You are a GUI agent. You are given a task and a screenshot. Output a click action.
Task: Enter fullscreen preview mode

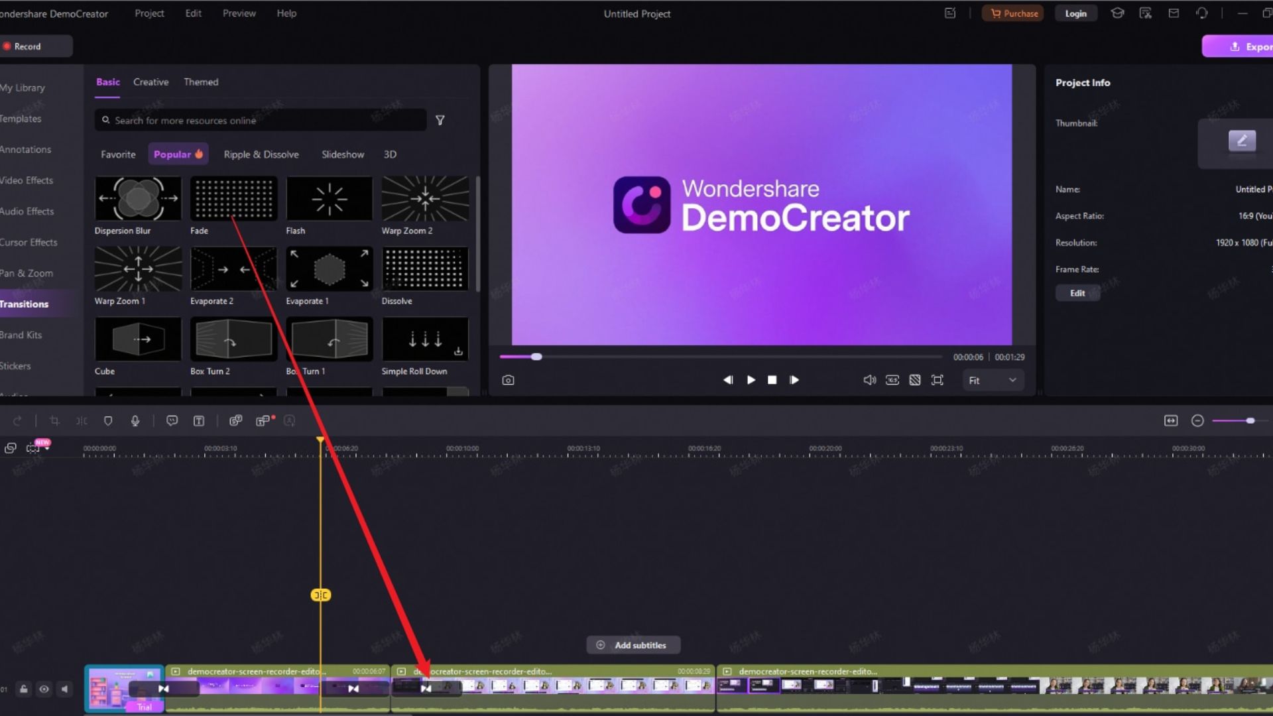[x=937, y=380]
